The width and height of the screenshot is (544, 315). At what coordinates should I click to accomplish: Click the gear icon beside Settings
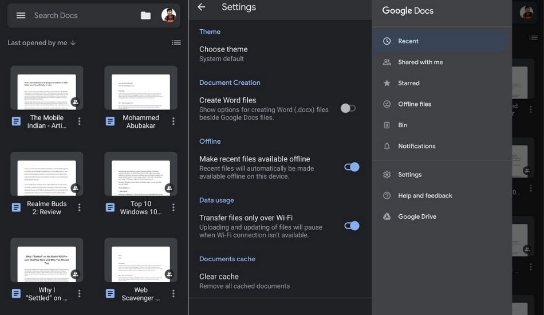click(x=387, y=175)
